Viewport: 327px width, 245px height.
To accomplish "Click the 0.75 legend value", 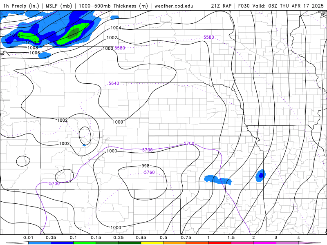I will (186, 238).
